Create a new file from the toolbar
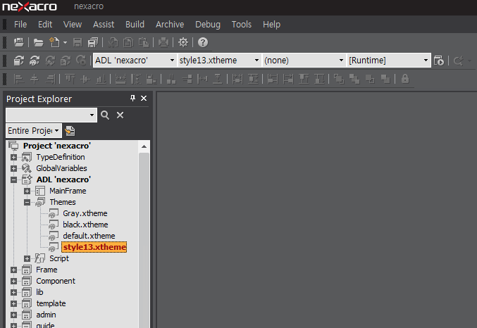The height and width of the screenshot is (328, 477). pos(54,42)
